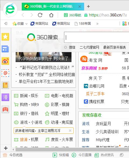129x158 pixels.
Task: Add sidebar app with plus icon
Action: tap(6, 148)
